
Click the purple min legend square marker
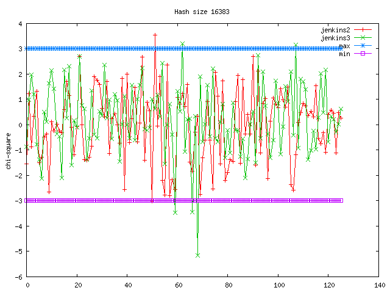(363, 53)
